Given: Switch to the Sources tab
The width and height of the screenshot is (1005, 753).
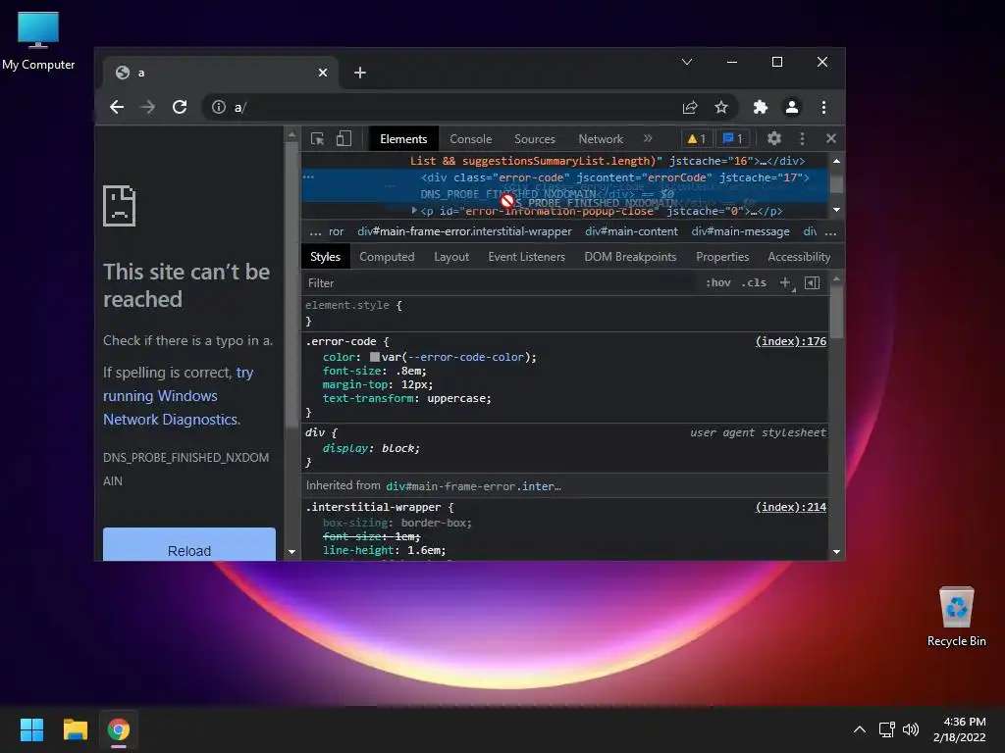Looking at the screenshot, I should point(535,139).
